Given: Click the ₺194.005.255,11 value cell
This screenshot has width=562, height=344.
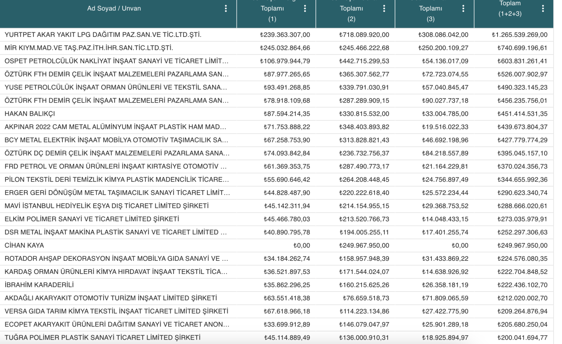Looking at the screenshot, I should pyautogui.click(x=364, y=232).
